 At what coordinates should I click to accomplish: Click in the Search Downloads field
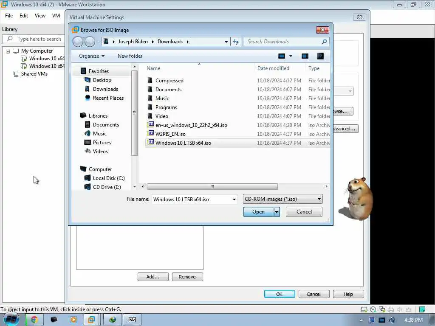(x=282, y=42)
